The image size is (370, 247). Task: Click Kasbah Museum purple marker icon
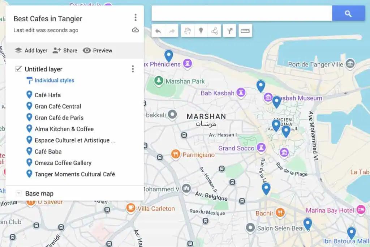pyautogui.click(x=268, y=97)
